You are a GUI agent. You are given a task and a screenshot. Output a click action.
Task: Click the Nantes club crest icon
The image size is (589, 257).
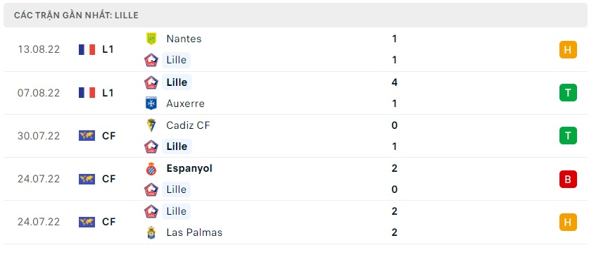tap(151, 39)
